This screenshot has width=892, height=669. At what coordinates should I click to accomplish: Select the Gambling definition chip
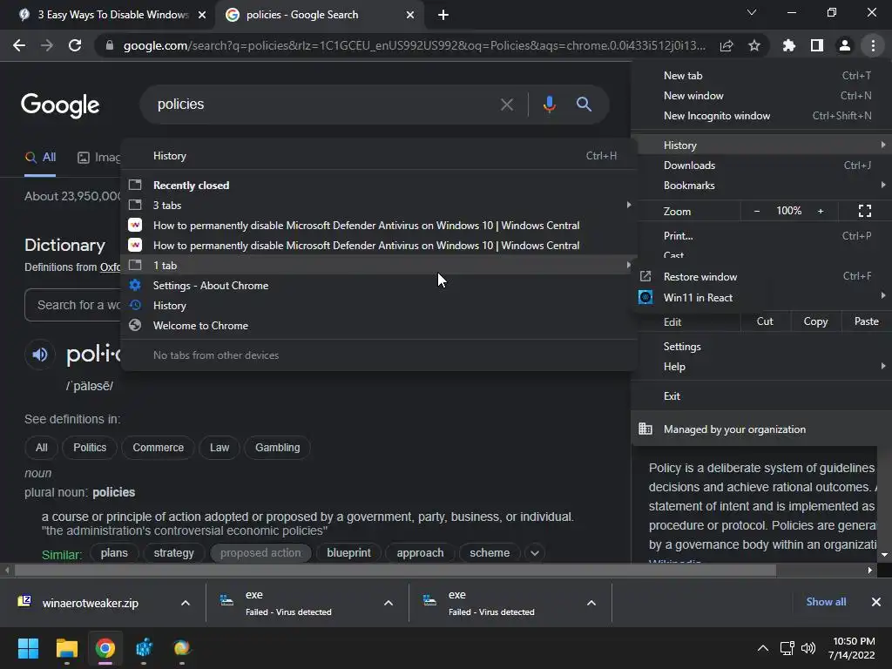tap(277, 448)
